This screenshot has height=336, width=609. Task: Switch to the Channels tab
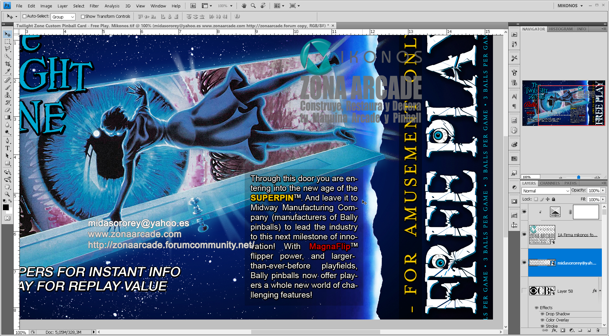(x=550, y=183)
